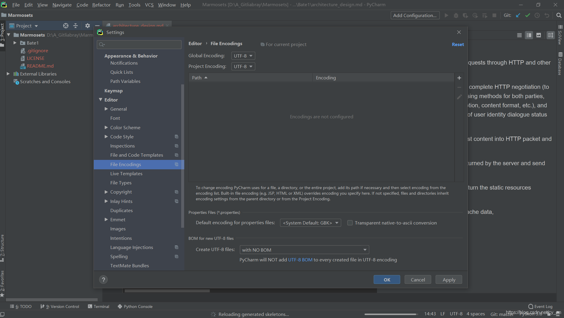Click the profiler run icon in toolbar
This screenshot has width=564, height=318.
point(475,15)
